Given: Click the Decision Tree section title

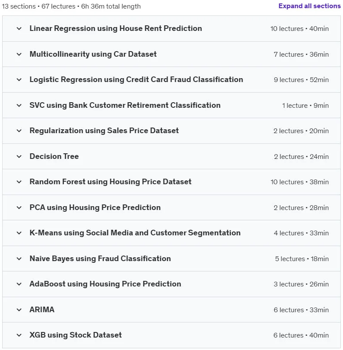Looking at the screenshot, I should click(x=54, y=156).
